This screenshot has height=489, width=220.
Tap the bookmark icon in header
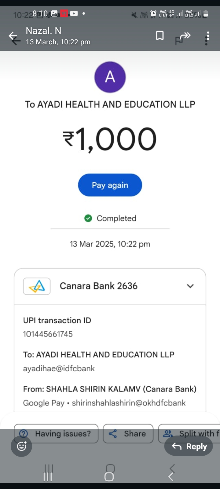coord(159,36)
